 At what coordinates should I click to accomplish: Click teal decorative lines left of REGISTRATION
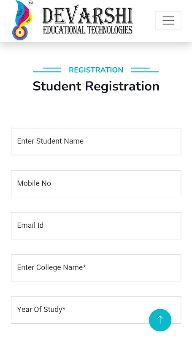pos(47,70)
